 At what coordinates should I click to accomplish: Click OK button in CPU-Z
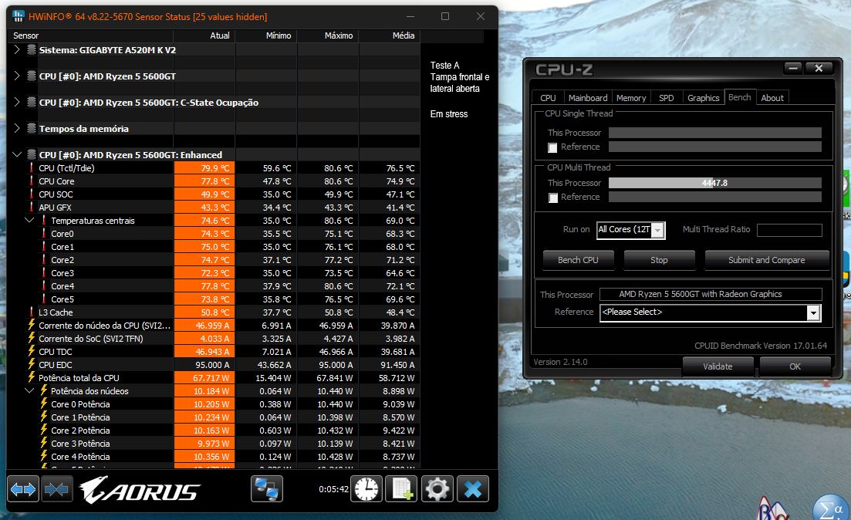795,366
